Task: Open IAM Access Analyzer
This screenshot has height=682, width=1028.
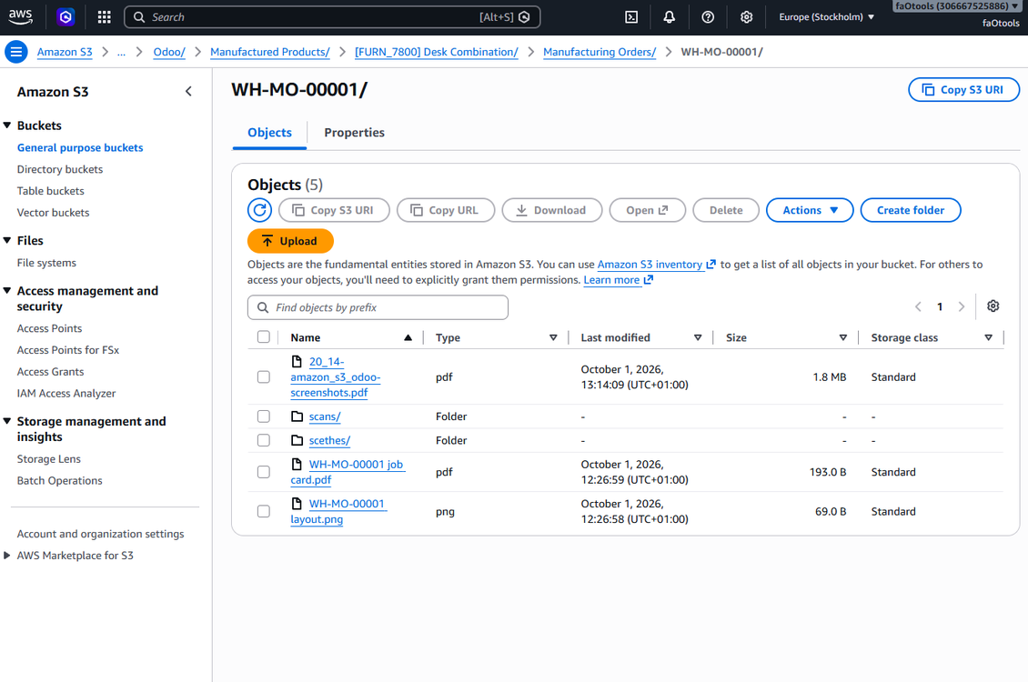Action: point(66,393)
